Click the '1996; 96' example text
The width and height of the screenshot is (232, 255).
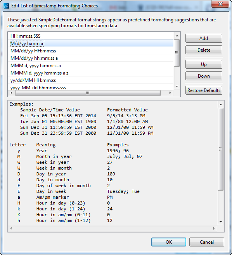118,151
